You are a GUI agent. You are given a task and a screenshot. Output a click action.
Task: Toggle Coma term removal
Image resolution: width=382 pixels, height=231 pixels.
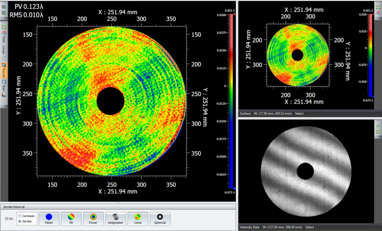pyautogui.click(x=138, y=219)
